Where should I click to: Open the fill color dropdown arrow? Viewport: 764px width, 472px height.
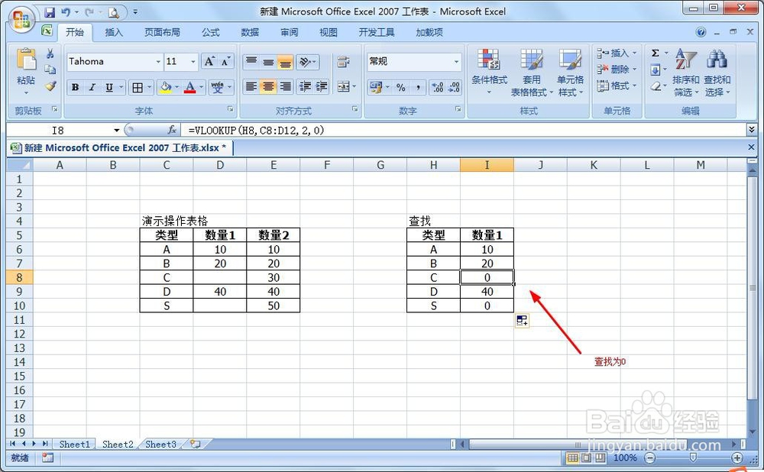(x=175, y=88)
